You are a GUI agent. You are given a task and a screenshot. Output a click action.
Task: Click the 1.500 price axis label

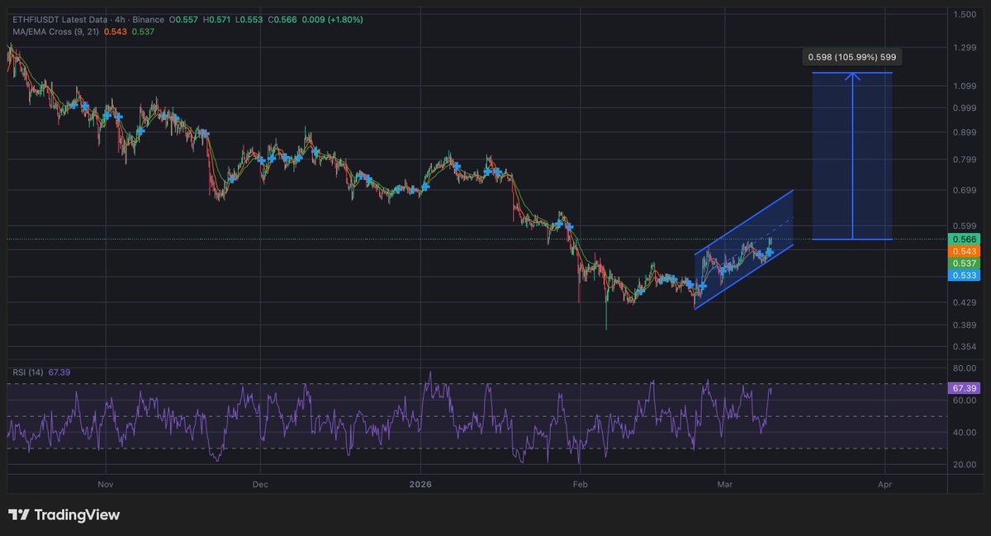point(965,14)
